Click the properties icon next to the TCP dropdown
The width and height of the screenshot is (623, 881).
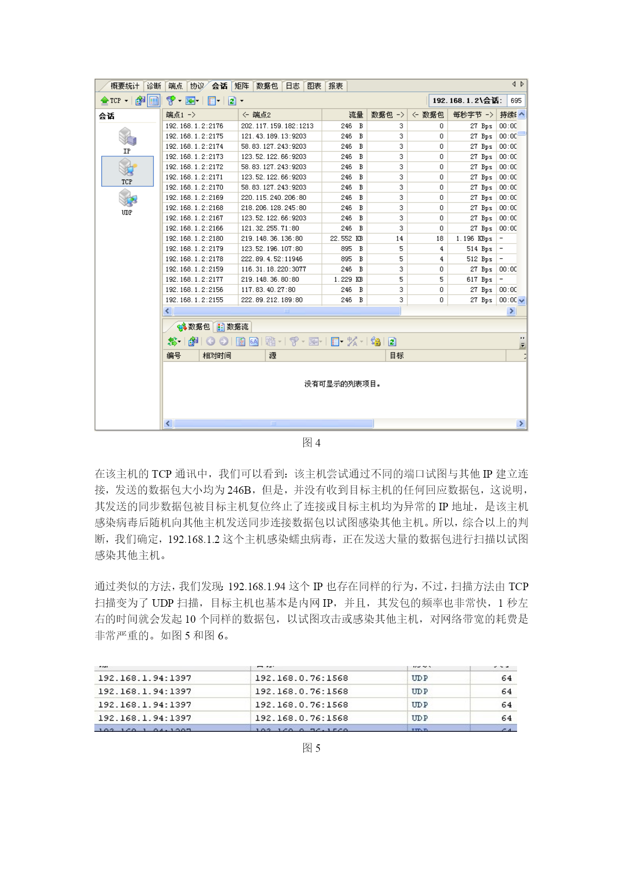point(140,100)
